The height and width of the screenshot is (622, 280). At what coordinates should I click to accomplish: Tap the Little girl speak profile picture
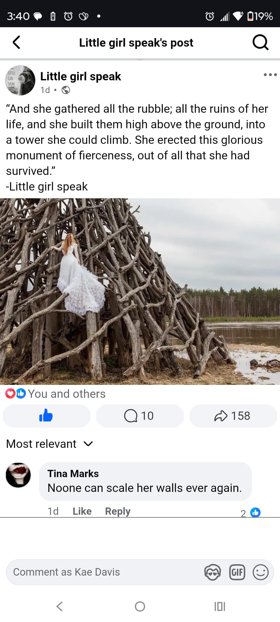20,80
